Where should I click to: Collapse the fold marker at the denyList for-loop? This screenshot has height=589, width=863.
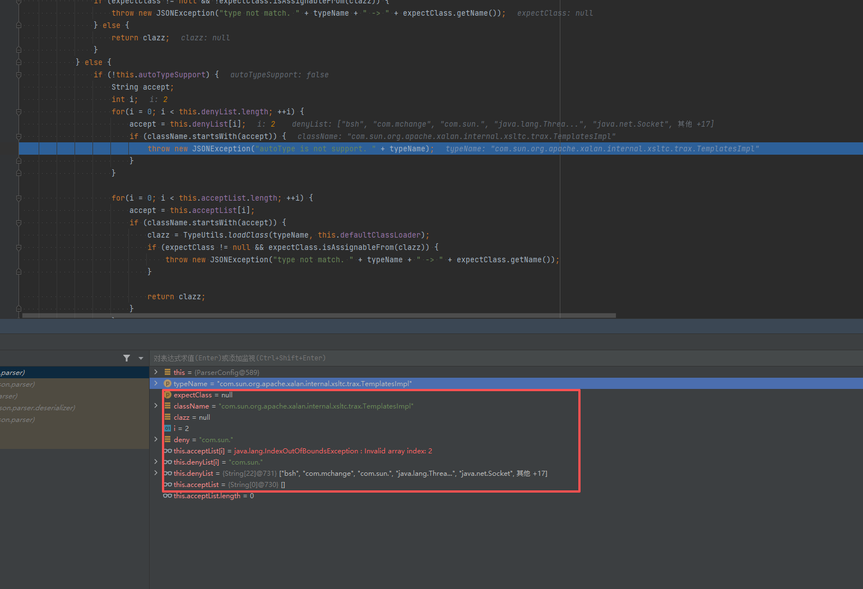[x=18, y=112]
